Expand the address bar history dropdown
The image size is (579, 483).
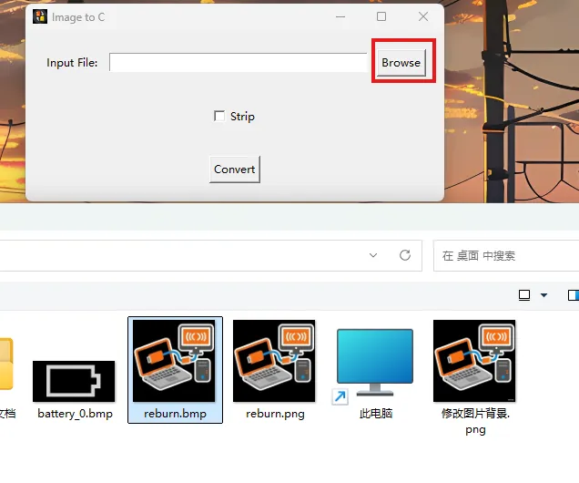coord(373,255)
